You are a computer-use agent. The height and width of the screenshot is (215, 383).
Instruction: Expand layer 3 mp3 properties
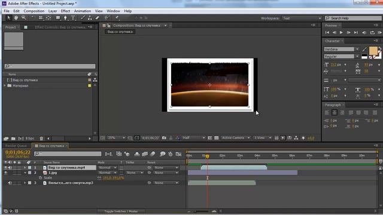(x=25, y=183)
